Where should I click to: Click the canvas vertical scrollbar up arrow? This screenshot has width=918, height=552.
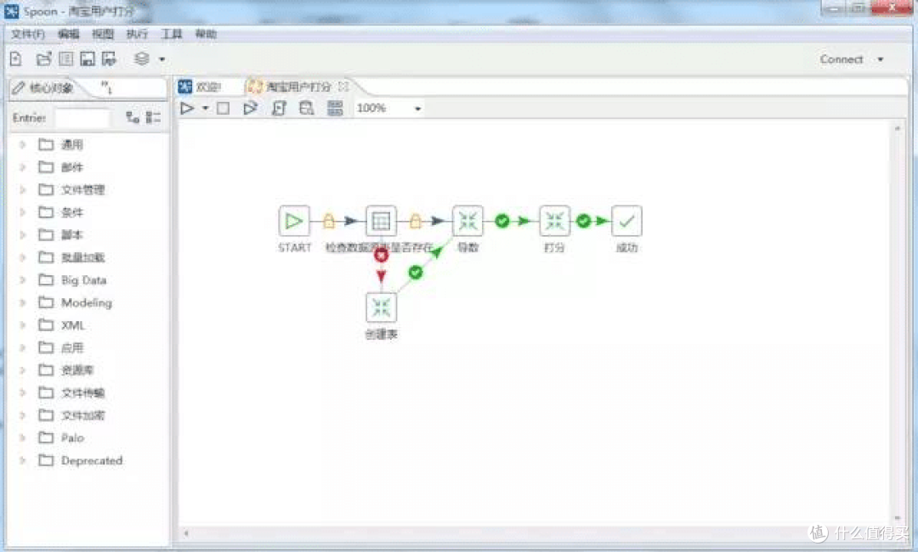898,127
